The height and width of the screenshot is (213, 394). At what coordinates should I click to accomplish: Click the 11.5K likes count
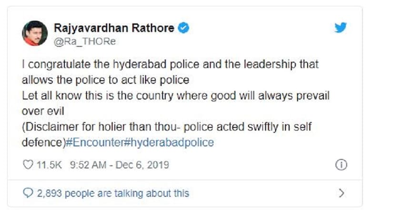49,165
